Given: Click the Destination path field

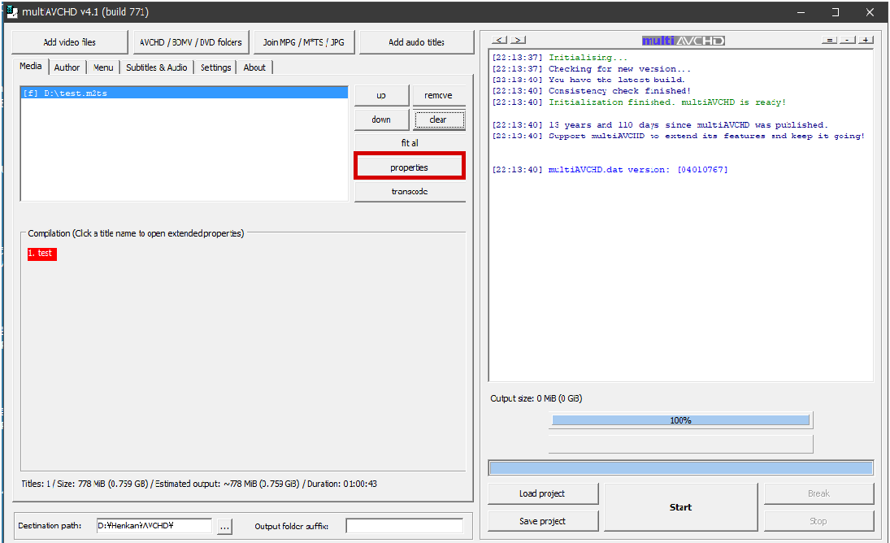Looking at the screenshot, I should click(154, 526).
